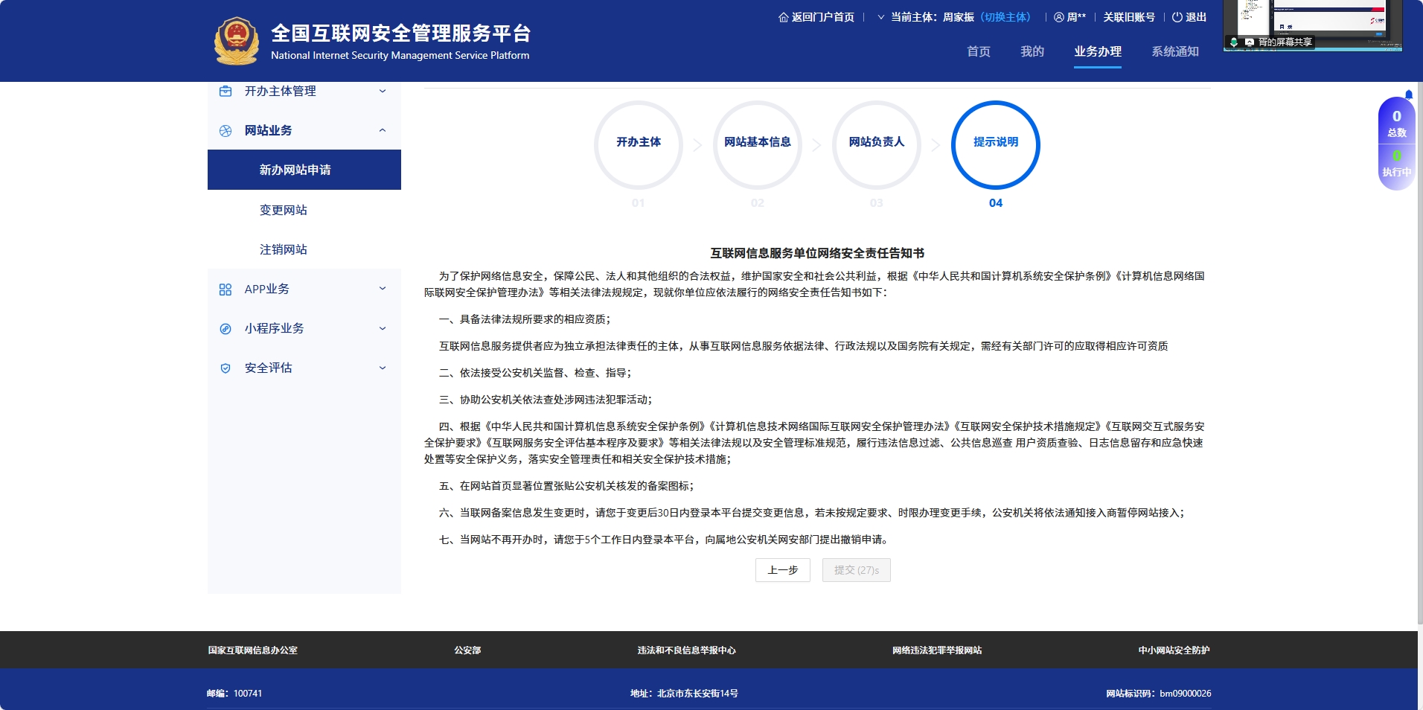Click the round icon beside 小程序业务
The height and width of the screenshot is (710, 1423).
(226, 329)
